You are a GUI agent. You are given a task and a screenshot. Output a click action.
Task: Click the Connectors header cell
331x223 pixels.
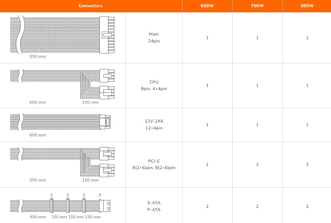90,6
